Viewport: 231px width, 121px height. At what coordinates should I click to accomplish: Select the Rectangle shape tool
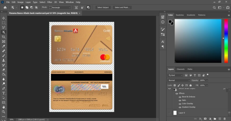pyautogui.click(x=3, y=102)
